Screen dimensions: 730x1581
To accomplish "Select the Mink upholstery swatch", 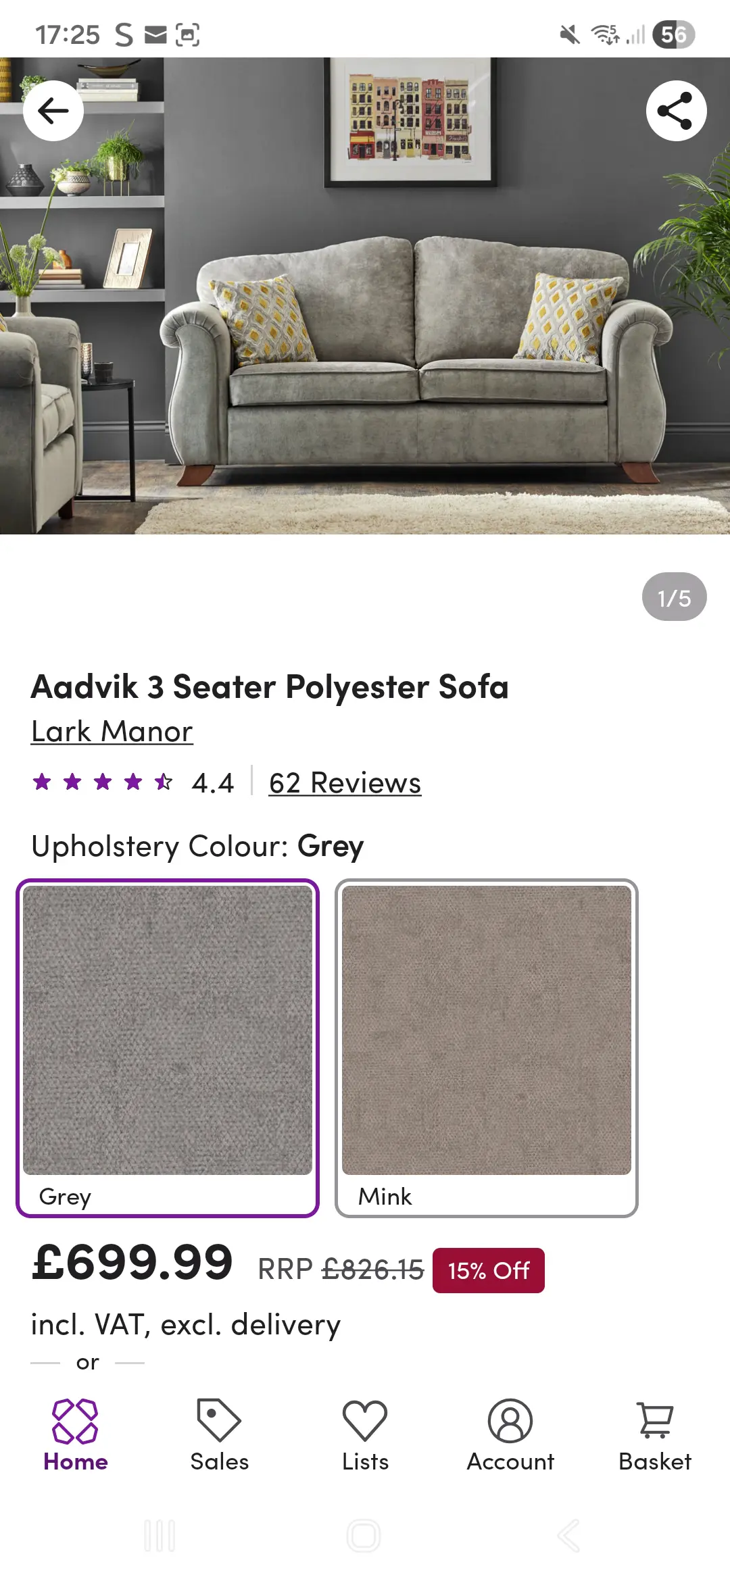I will (x=487, y=1048).
